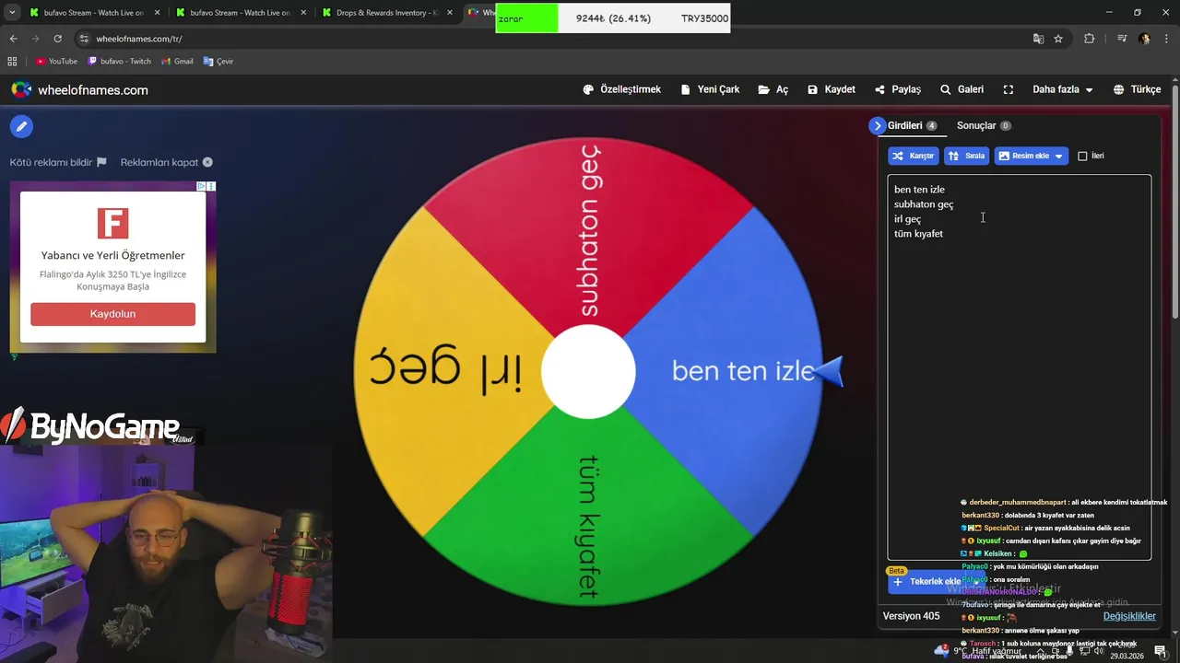Click the page vertical scrollbar
Image resolution: width=1180 pixels, height=663 pixels.
click(x=1174, y=203)
